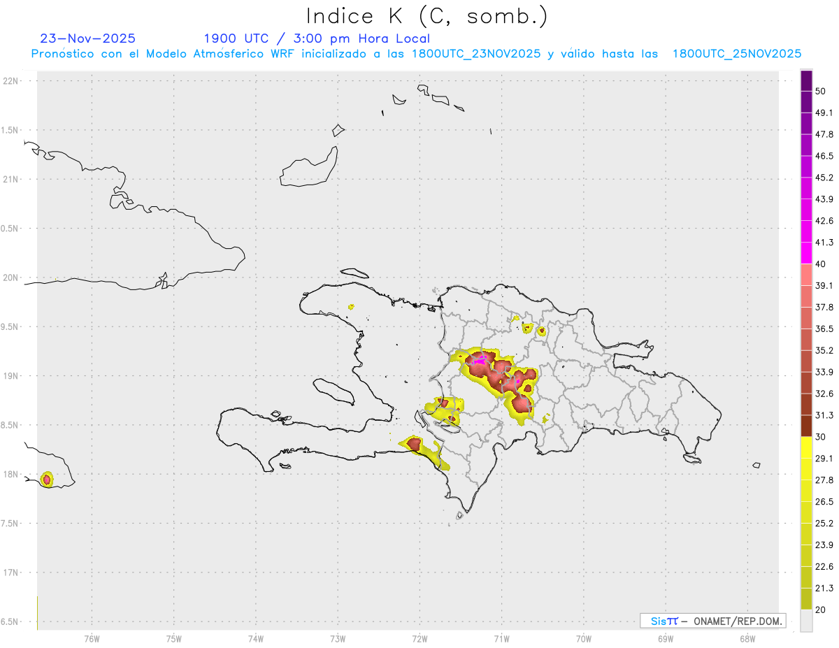
Task: Click the '20' value on the color scale
Action: [x=821, y=610]
